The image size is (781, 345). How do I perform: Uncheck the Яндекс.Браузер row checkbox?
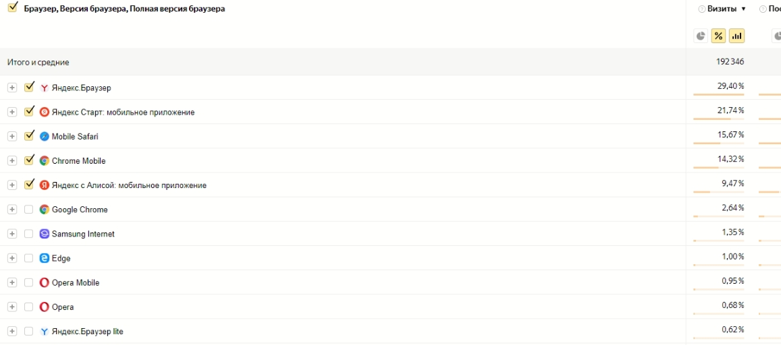point(29,87)
